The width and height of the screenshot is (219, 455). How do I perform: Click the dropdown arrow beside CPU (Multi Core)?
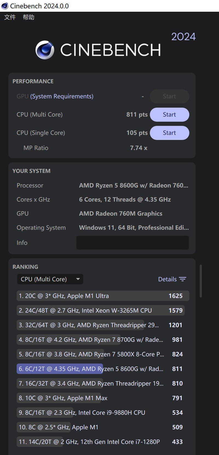(x=78, y=279)
